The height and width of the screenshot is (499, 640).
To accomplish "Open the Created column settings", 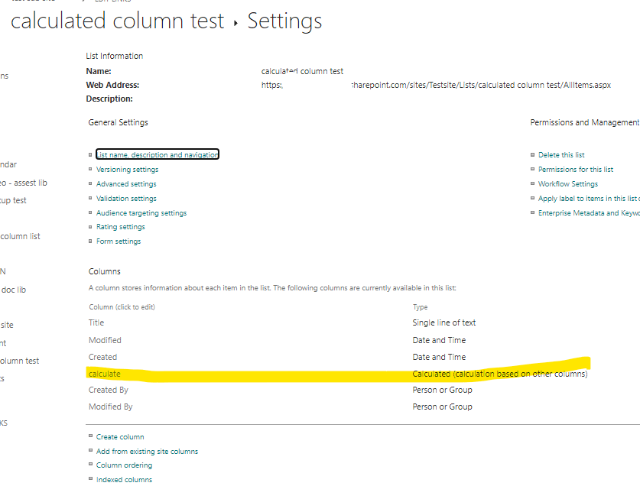I will tap(102, 358).
